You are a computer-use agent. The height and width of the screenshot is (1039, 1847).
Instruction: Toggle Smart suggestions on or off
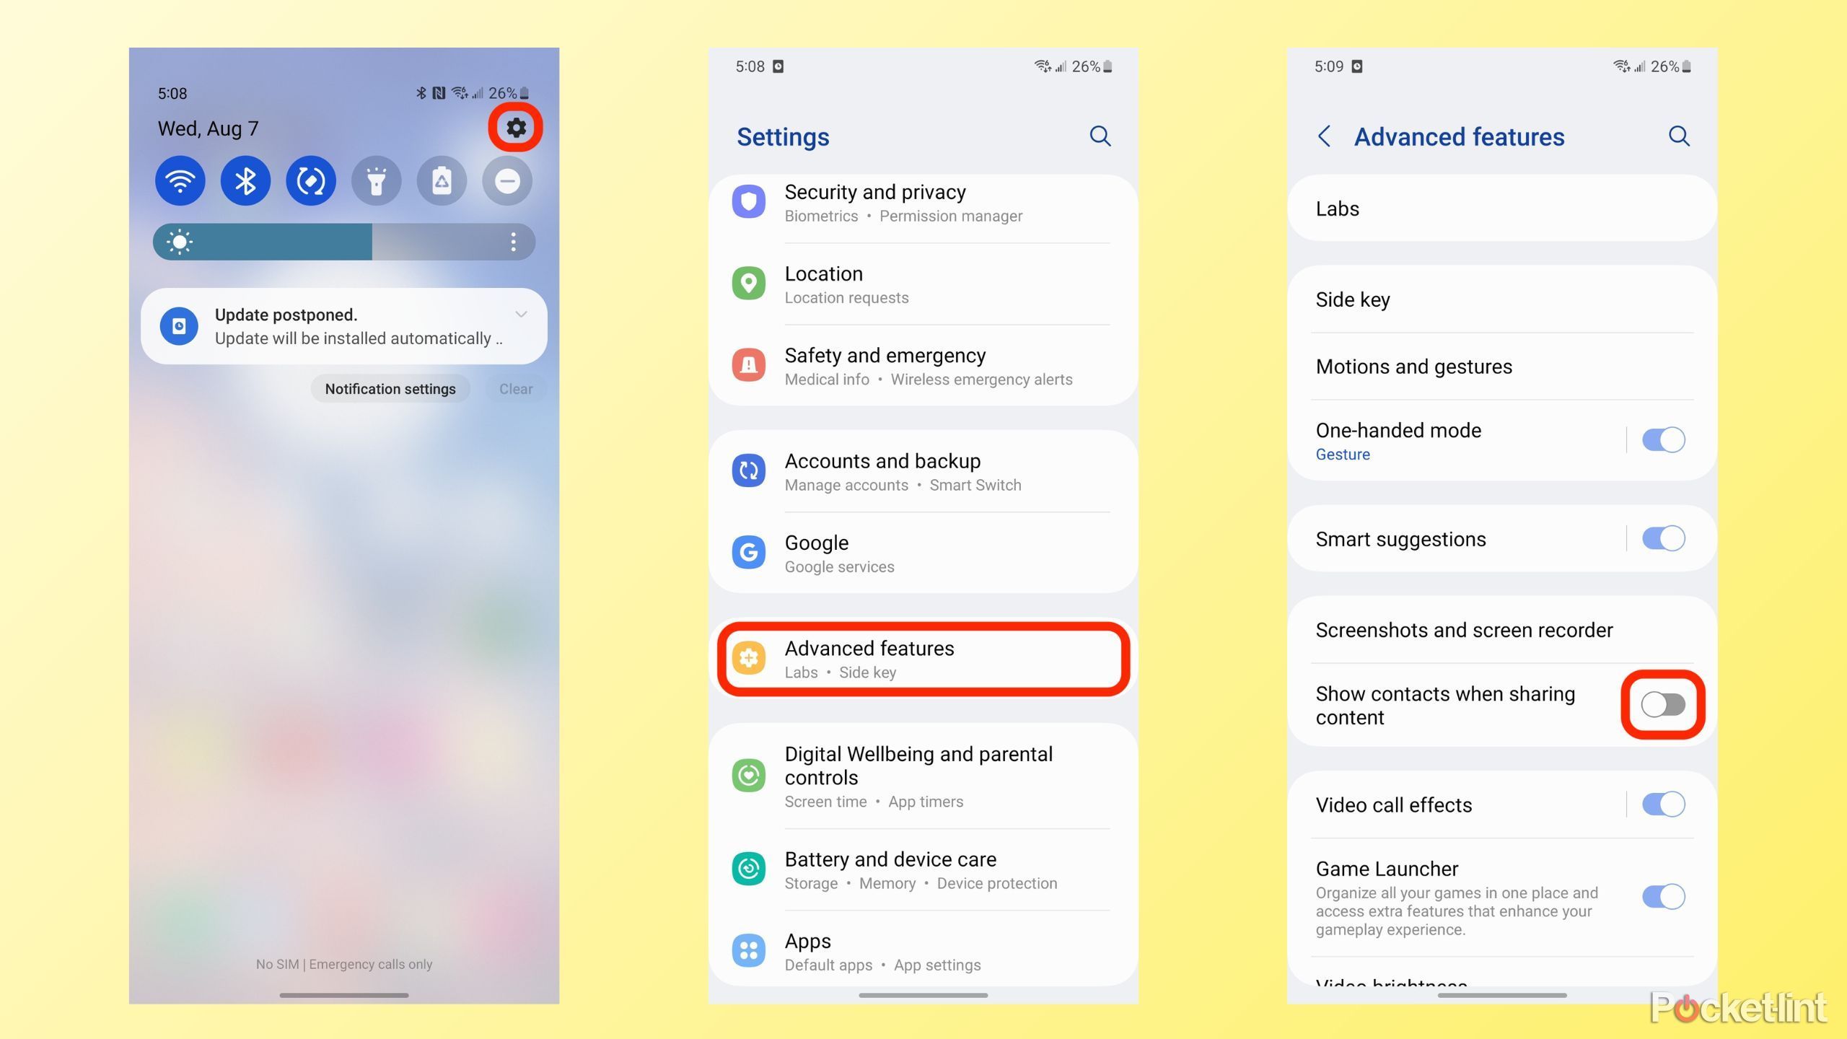[x=1663, y=537]
